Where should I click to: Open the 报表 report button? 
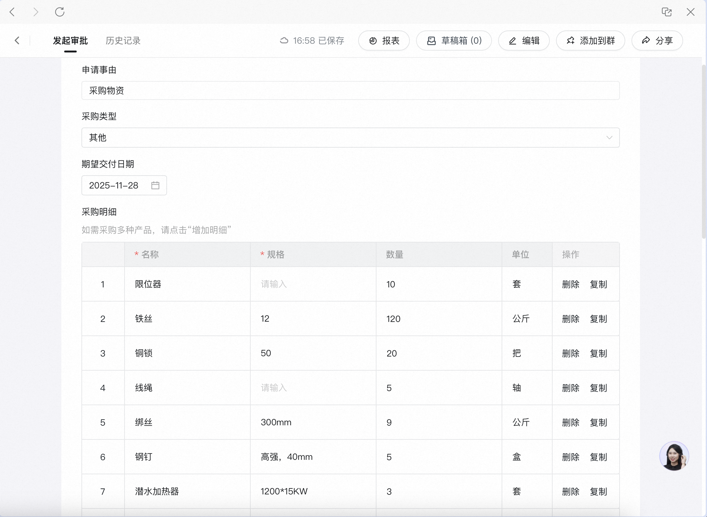tap(384, 41)
